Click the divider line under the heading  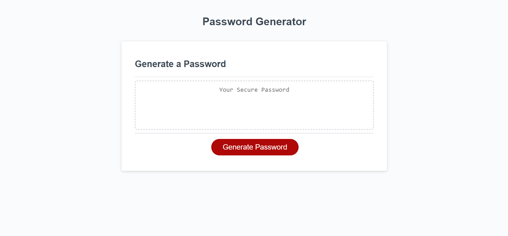(x=254, y=77)
